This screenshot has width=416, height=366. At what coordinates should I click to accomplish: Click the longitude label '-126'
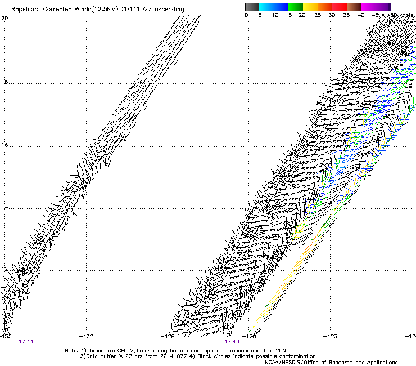(249, 337)
